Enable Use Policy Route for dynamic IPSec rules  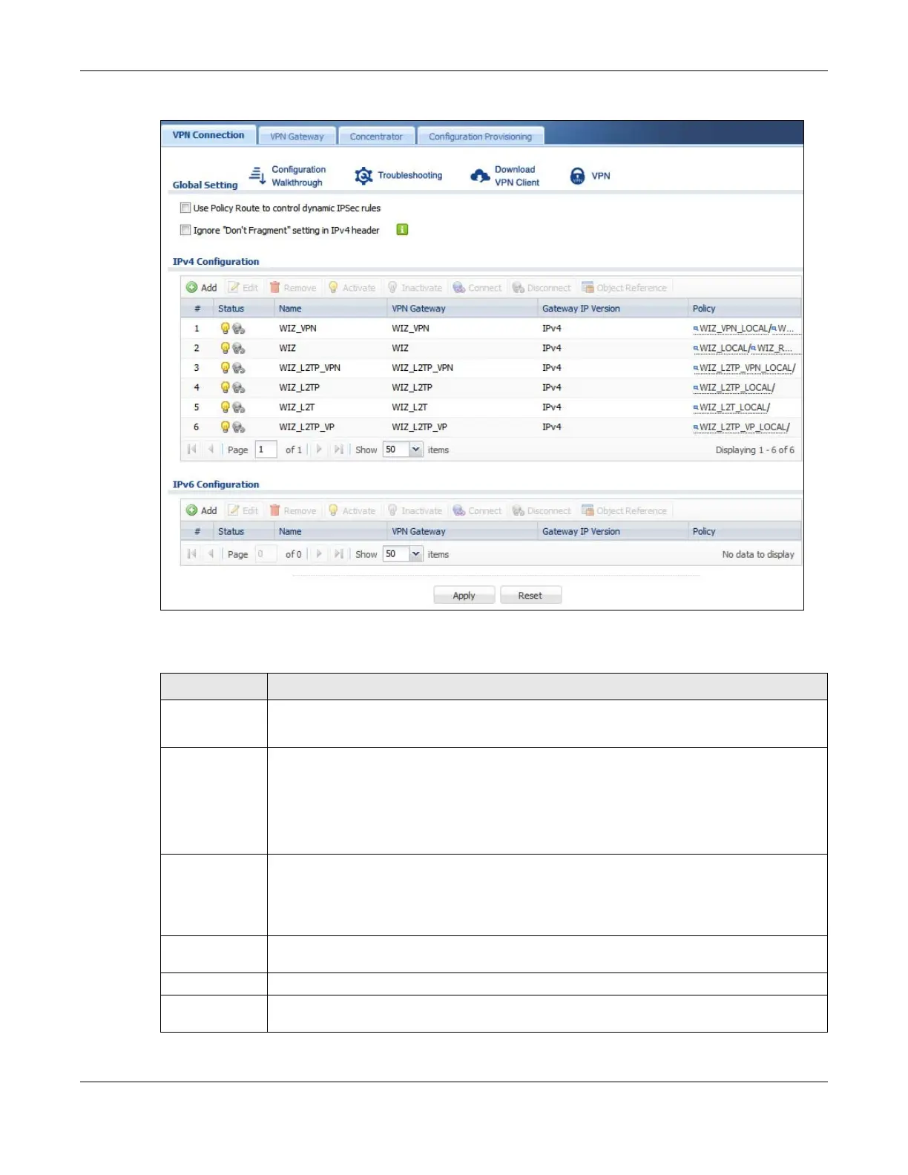(185, 208)
